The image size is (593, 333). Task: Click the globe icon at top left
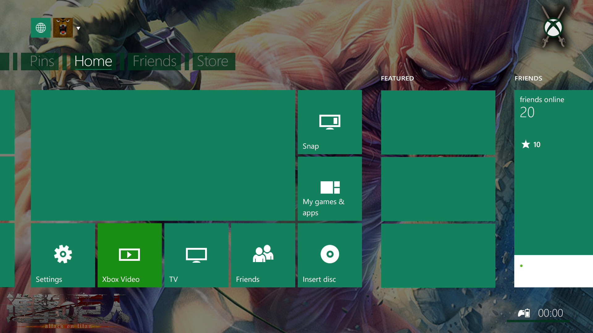tap(40, 28)
